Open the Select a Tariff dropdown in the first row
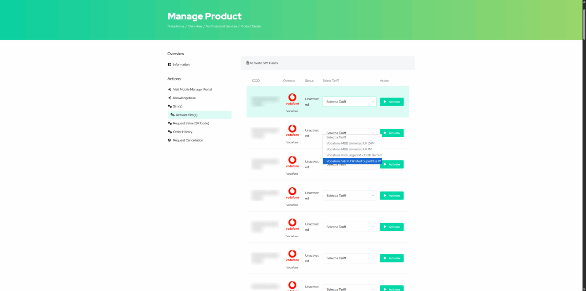Image resolution: width=586 pixels, height=291 pixels. coord(349,101)
